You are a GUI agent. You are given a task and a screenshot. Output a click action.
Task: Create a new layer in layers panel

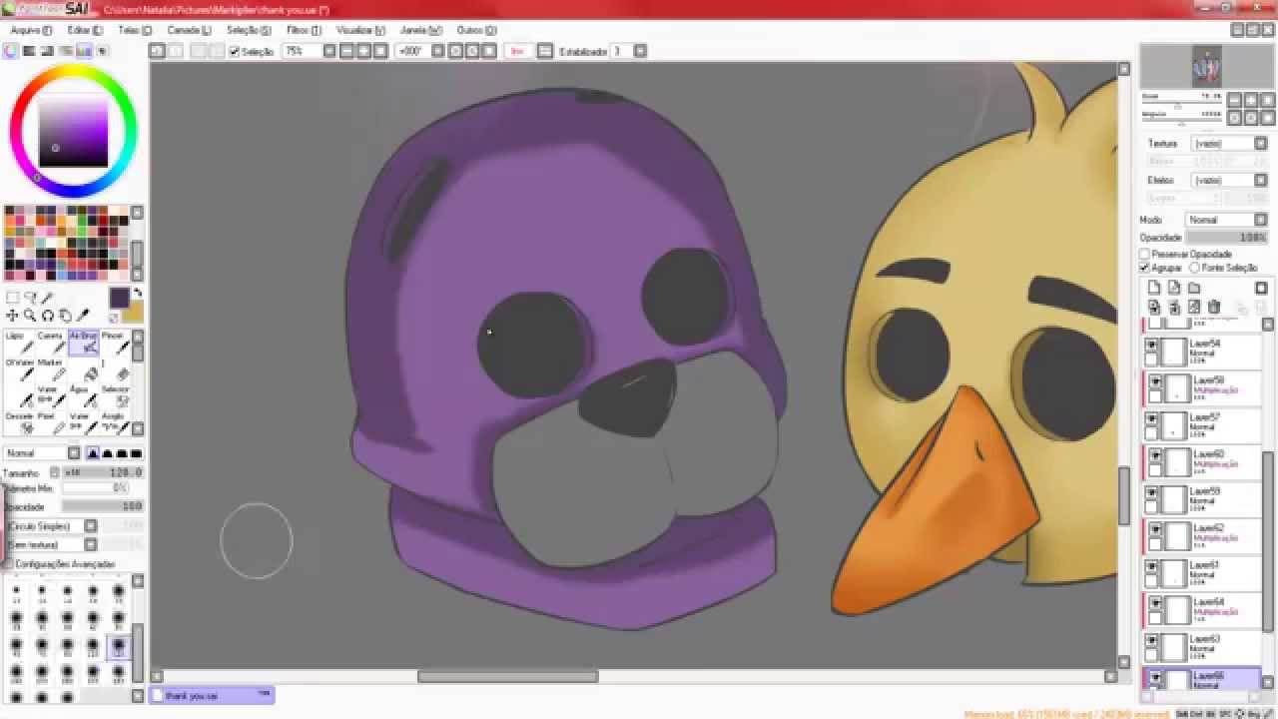coord(1154,288)
